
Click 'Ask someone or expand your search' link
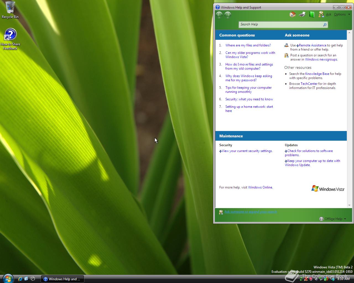tap(251, 212)
